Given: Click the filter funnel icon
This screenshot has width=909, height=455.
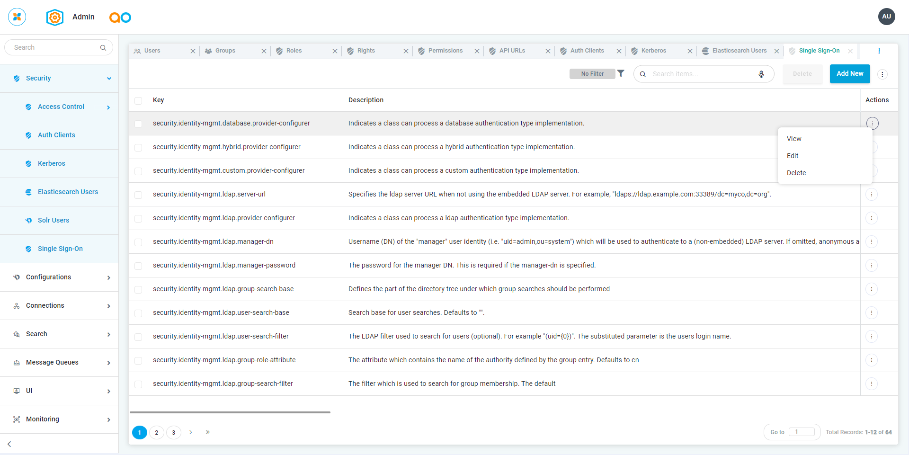Looking at the screenshot, I should coord(621,73).
